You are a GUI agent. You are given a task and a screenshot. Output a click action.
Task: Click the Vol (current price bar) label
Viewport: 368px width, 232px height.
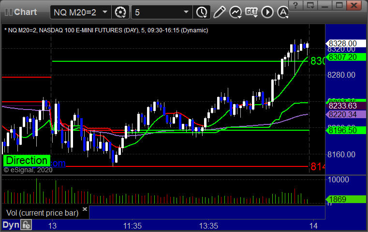43,213
